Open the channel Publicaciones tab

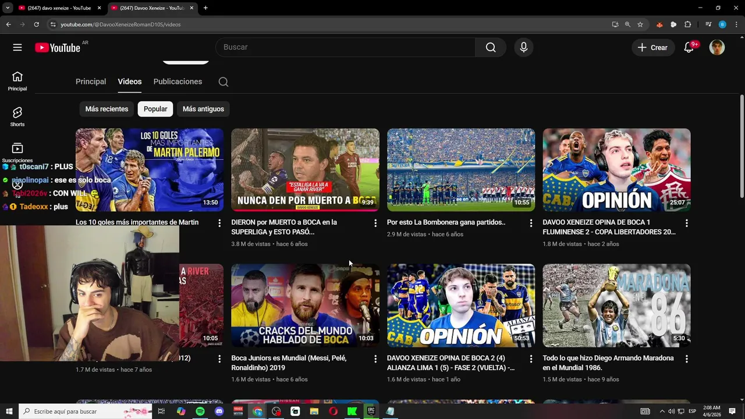click(x=178, y=81)
